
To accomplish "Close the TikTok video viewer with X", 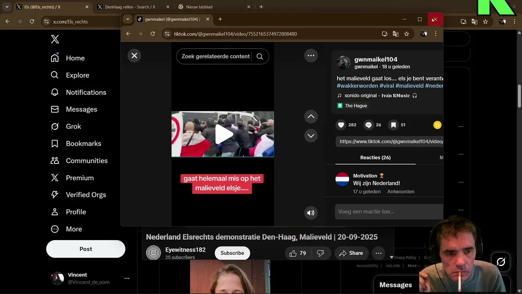I will coord(134,56).
